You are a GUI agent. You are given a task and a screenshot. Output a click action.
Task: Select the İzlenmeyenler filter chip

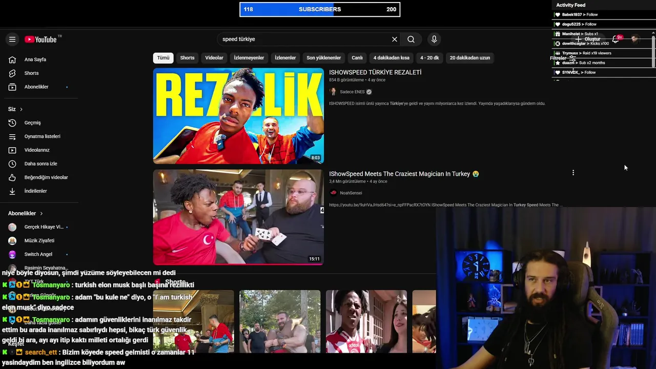pyautogui.click(x=249, y=58)
